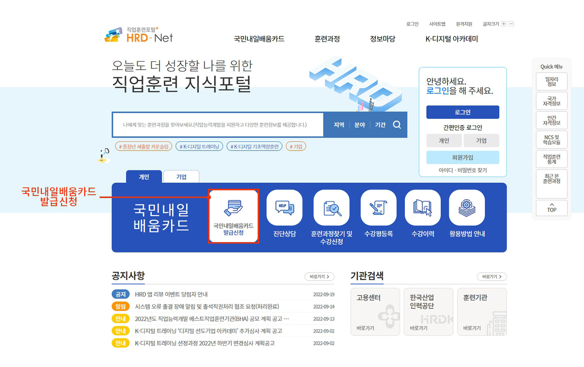Open 국민내일배움카드 main menu
This screenshot has width=584, height=367.
coord(259,39)
